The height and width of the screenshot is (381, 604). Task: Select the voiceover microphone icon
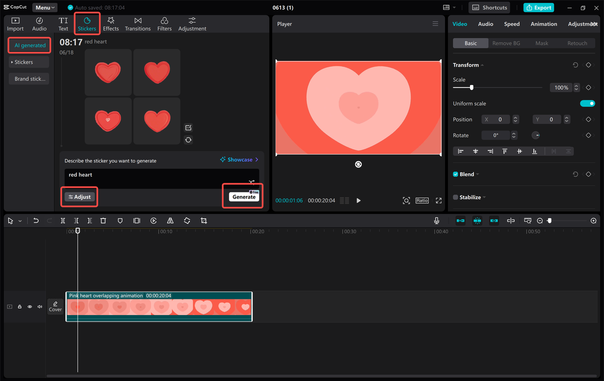click(436, 220)
